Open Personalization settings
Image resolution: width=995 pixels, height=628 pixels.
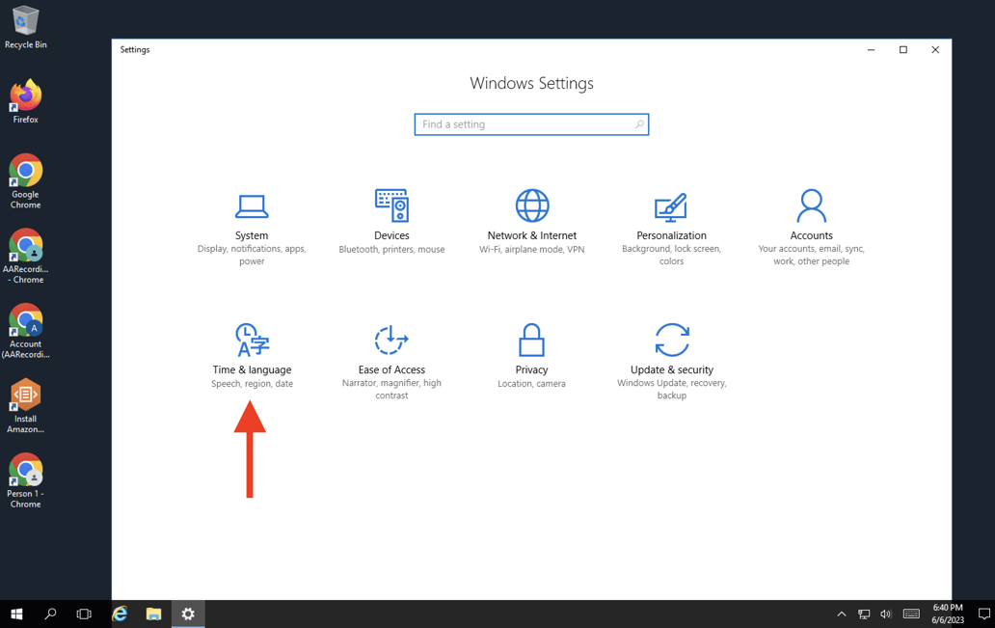671,228
